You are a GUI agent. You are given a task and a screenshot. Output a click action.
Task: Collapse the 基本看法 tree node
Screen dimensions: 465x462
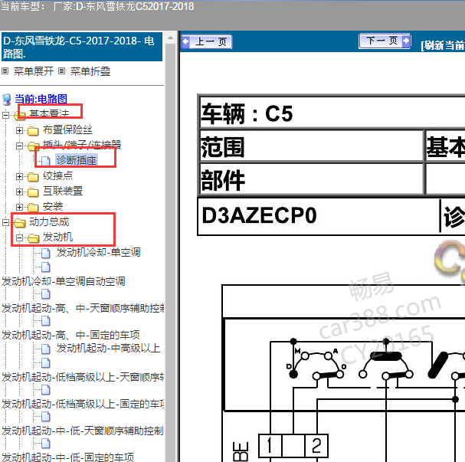pos(5,115)
